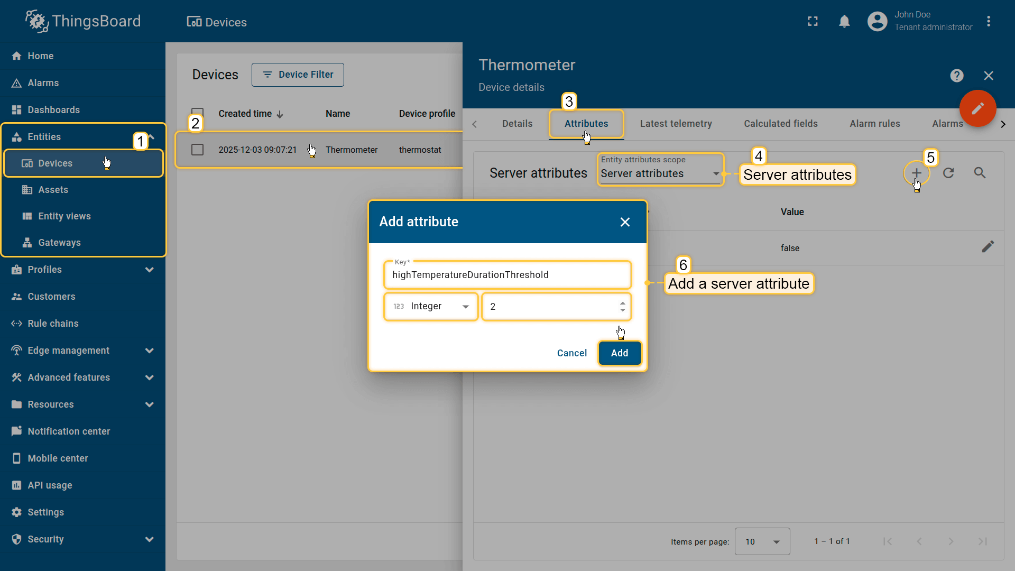Click the help question mark icon
This screenshot has height=571, width=1015.
point(956,76)
